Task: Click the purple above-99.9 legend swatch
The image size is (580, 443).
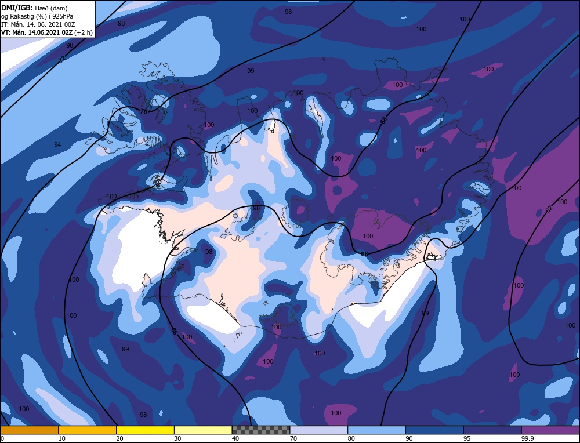Action: (x=550, y=430)
